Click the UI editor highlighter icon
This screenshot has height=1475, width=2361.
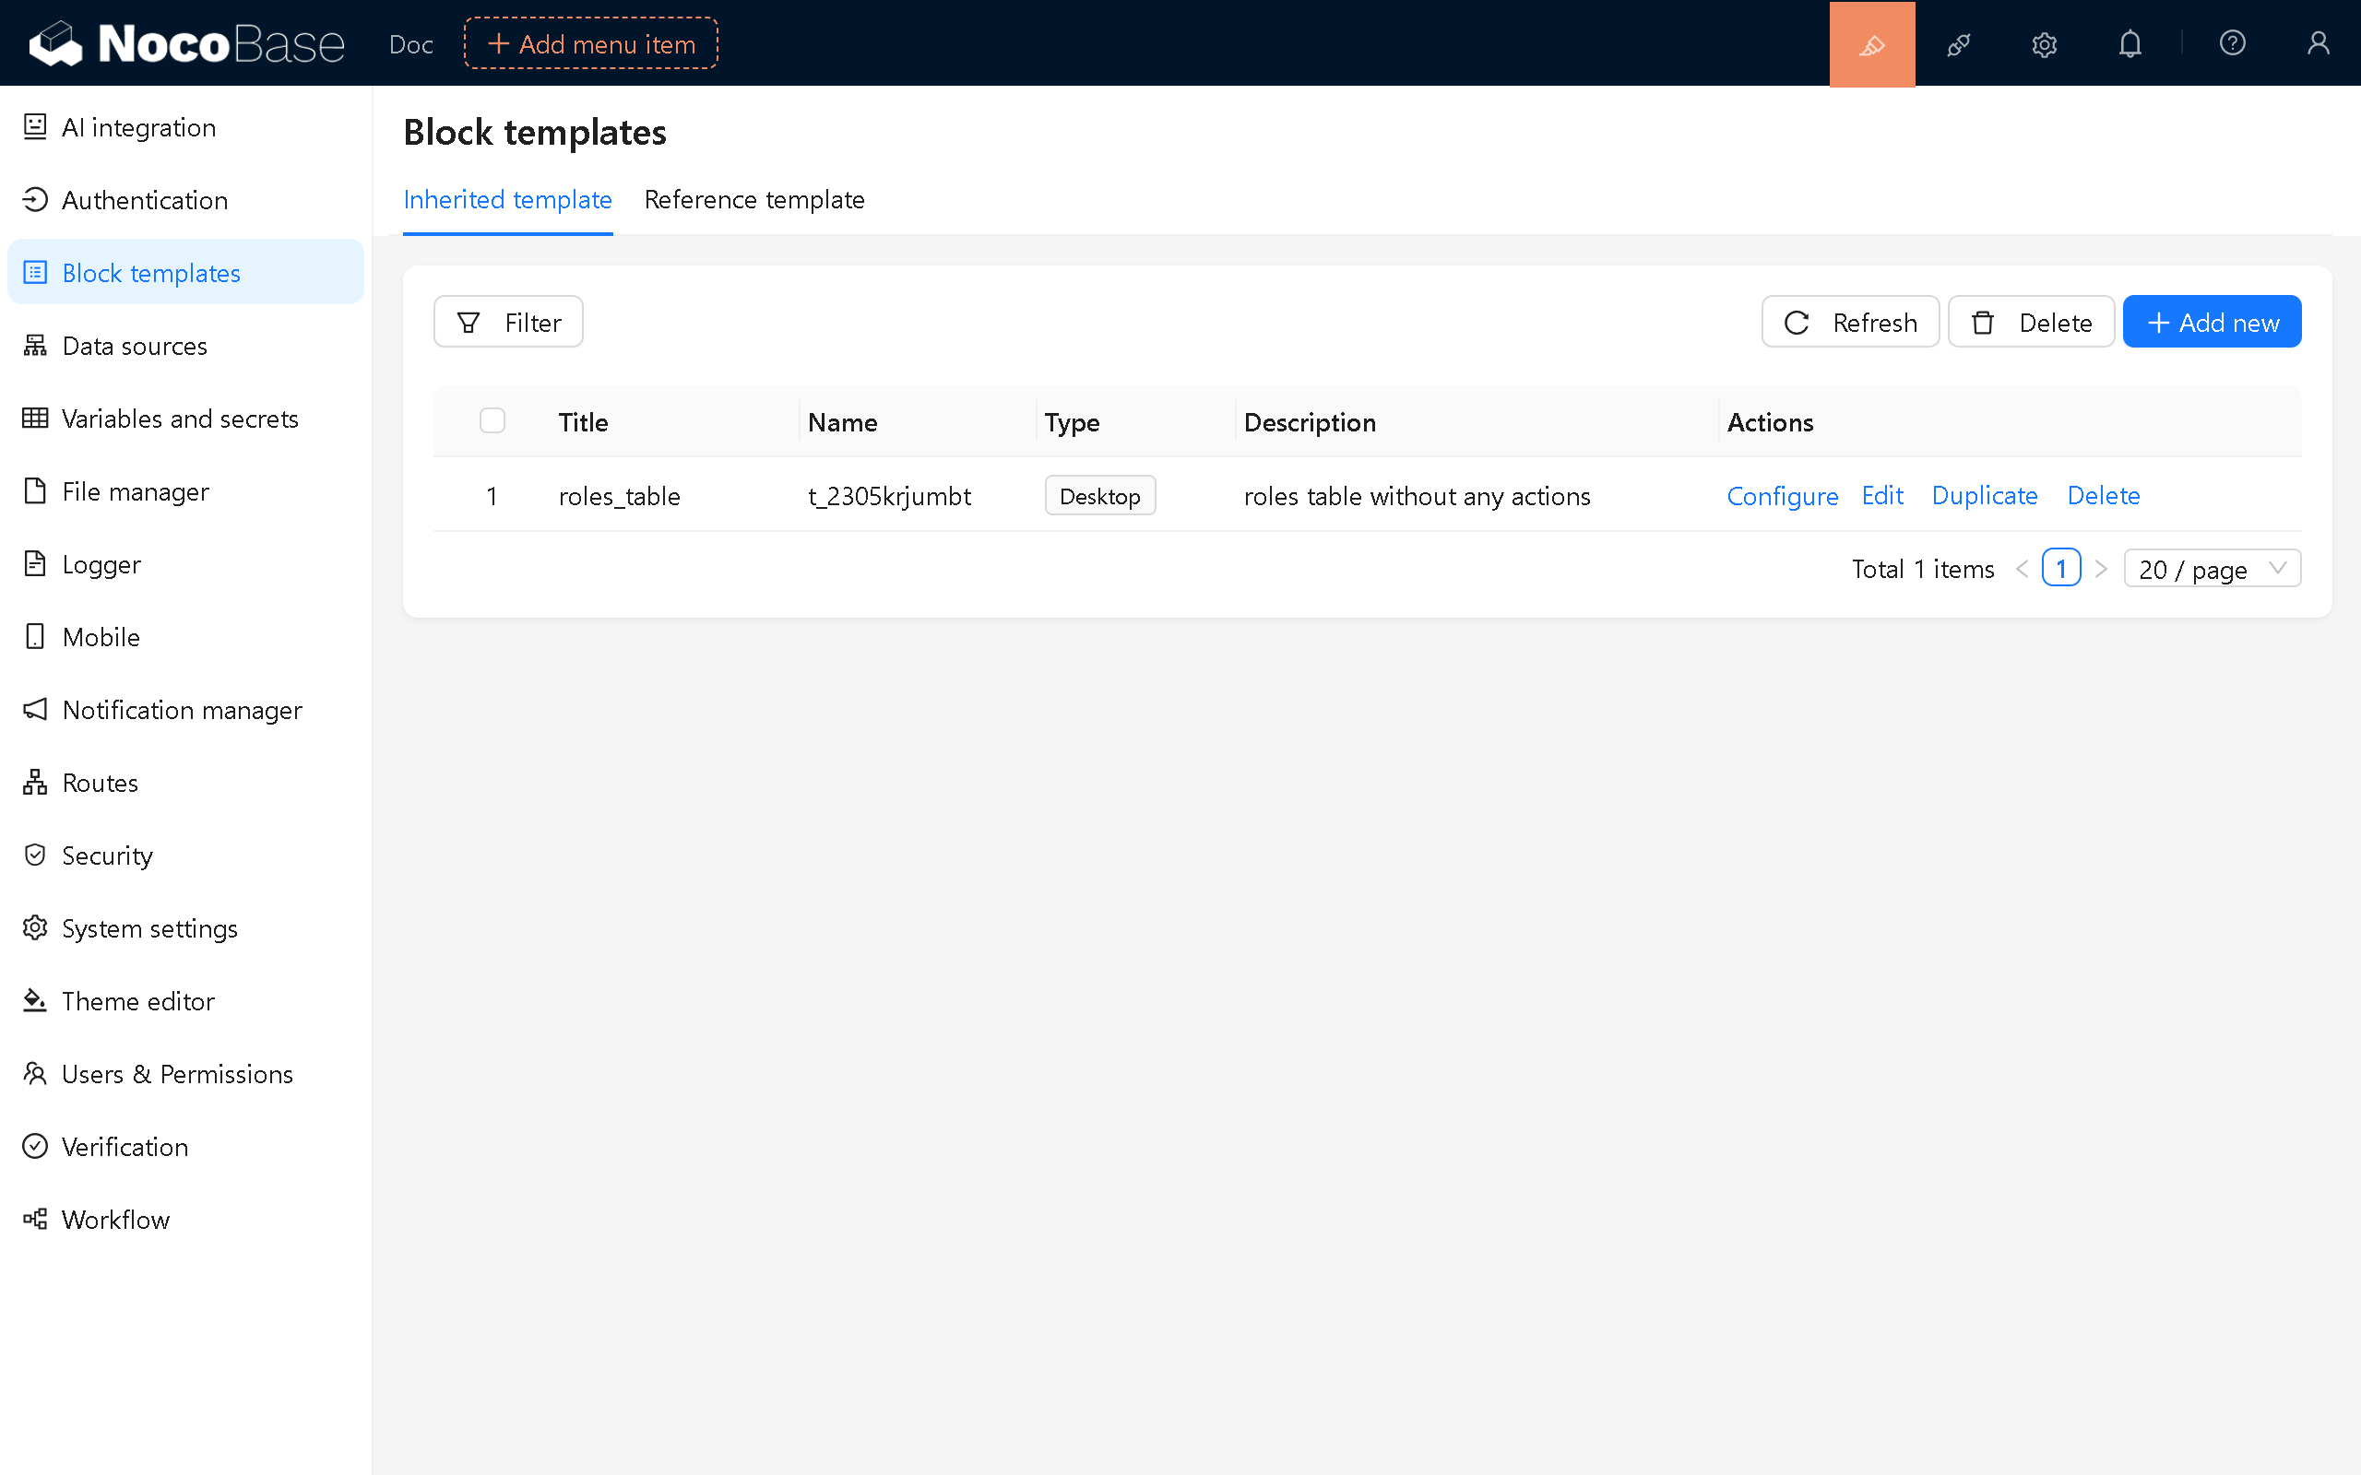click(x=1871, y=44)
